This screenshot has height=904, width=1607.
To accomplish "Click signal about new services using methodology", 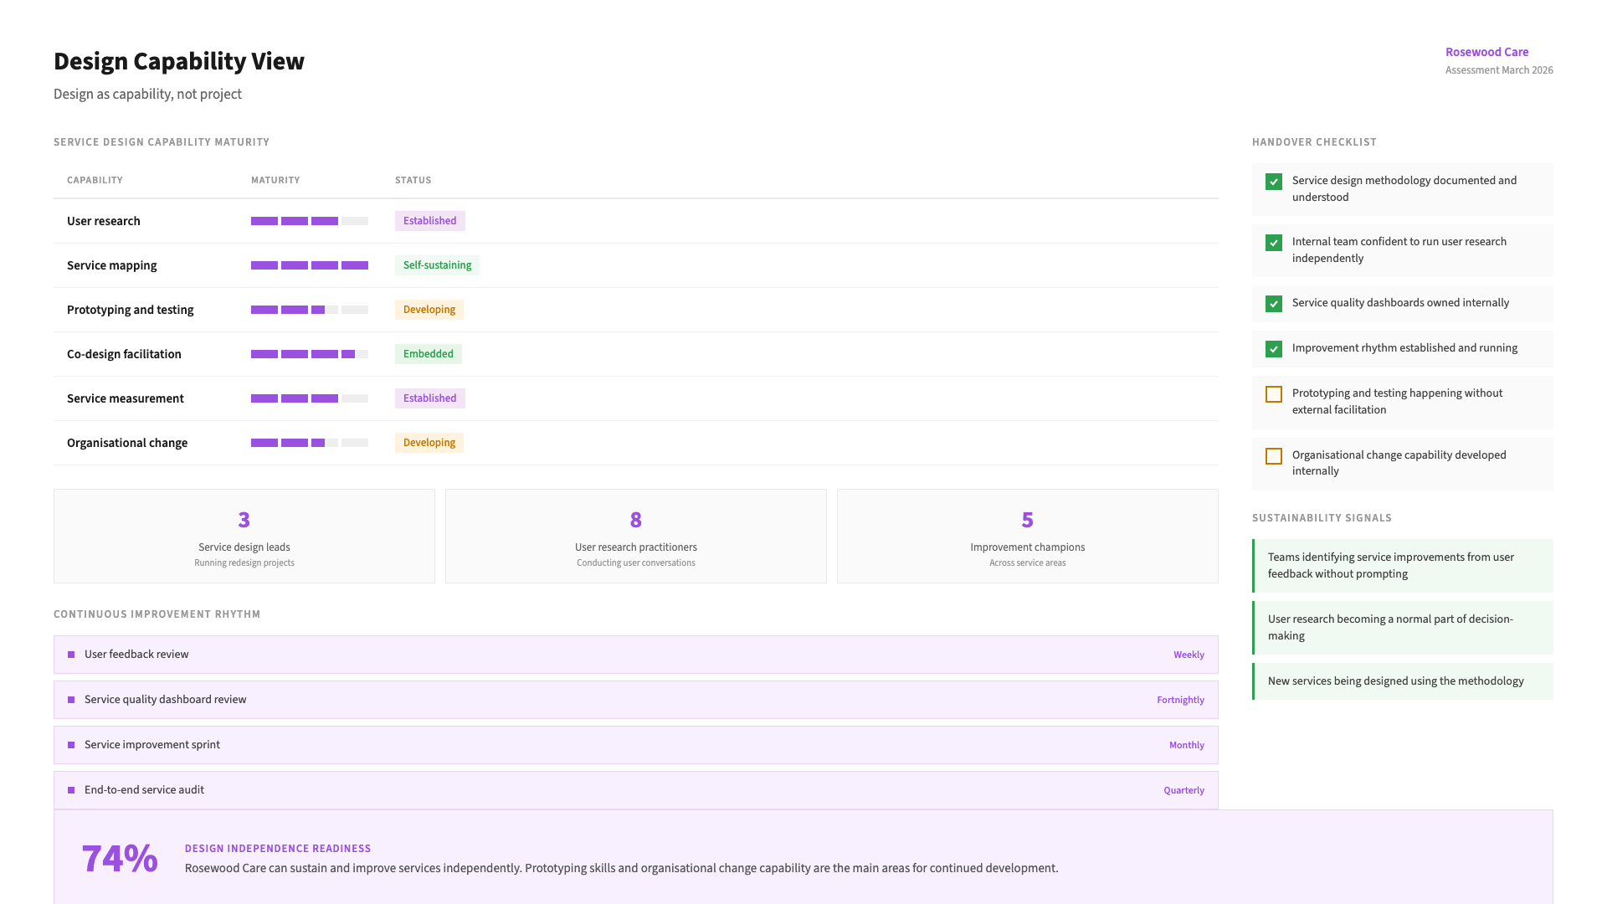I will [x=1403, y=681].
